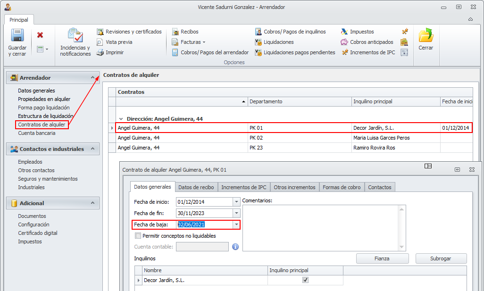Toggle Permitir conceptos no liquidables checkbox
Image resolution: width=484 pixels, height=291 pixels.
138,236
